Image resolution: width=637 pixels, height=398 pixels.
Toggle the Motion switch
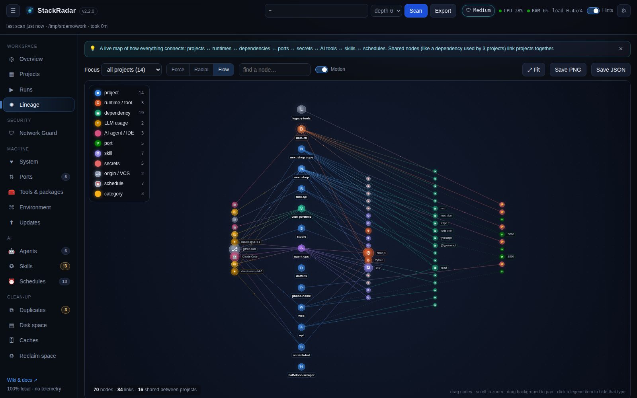click(321, 70)
